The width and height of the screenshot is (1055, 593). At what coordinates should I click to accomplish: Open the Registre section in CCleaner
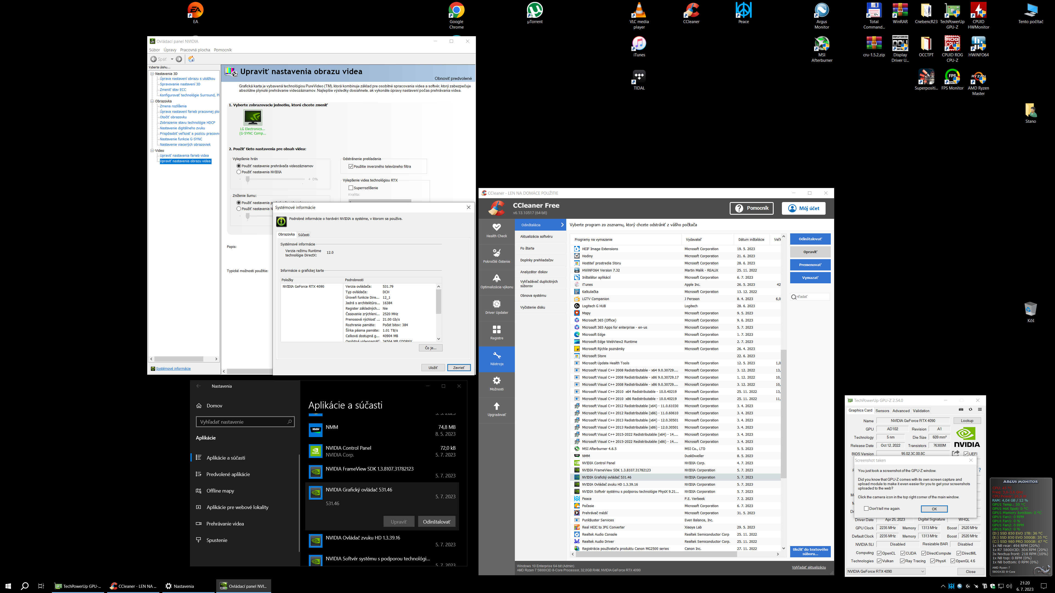point(496,332)
